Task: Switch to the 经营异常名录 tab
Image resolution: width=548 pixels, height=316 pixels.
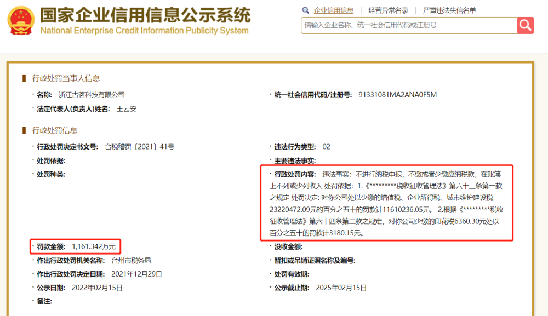Action: [389, 10]
